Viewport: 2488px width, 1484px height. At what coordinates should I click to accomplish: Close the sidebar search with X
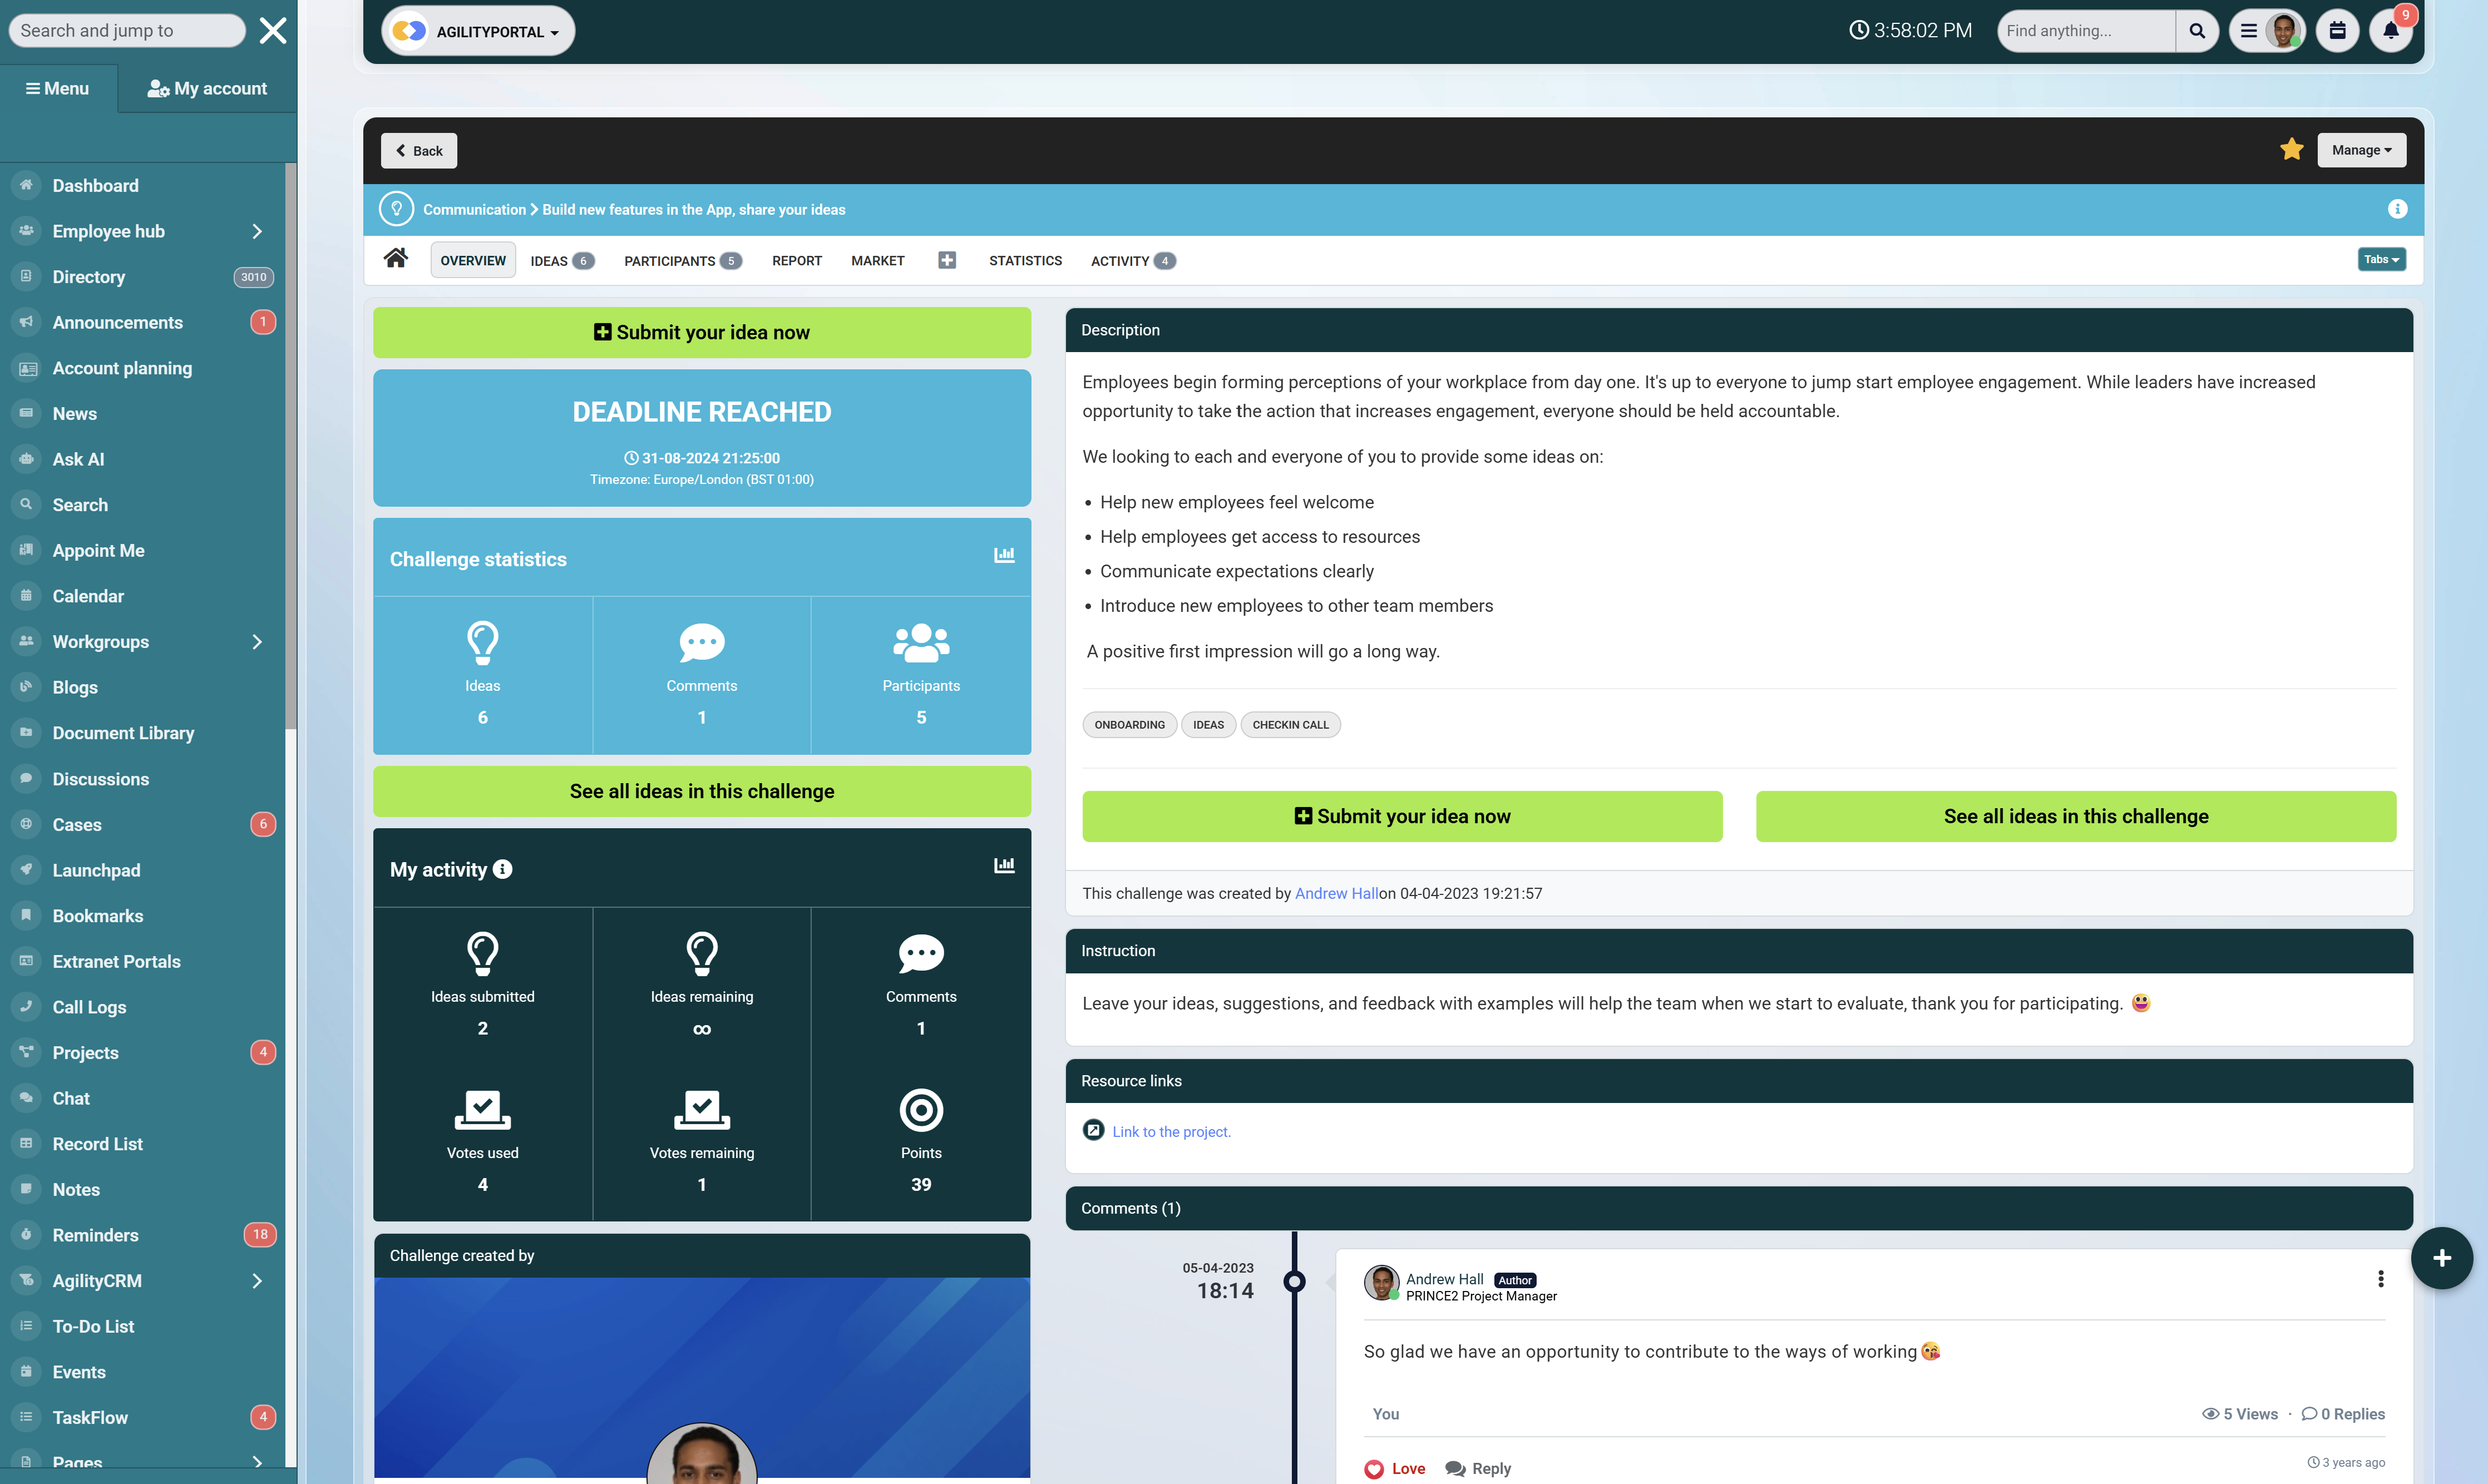(x=272, y=31)
